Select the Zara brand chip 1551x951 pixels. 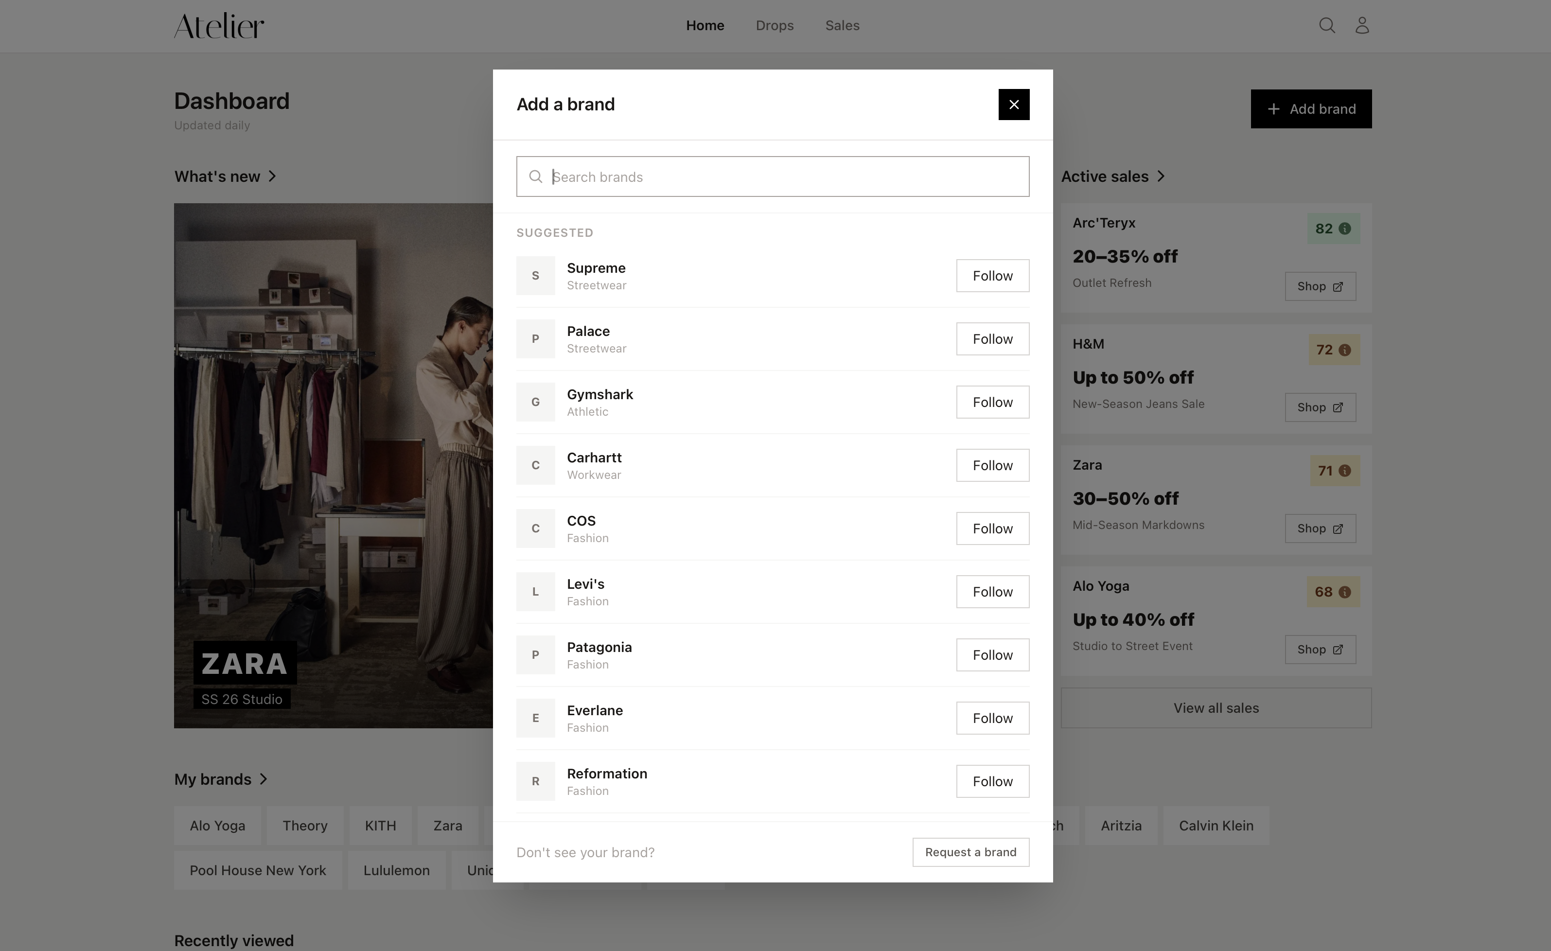click(x=447, y=826)
